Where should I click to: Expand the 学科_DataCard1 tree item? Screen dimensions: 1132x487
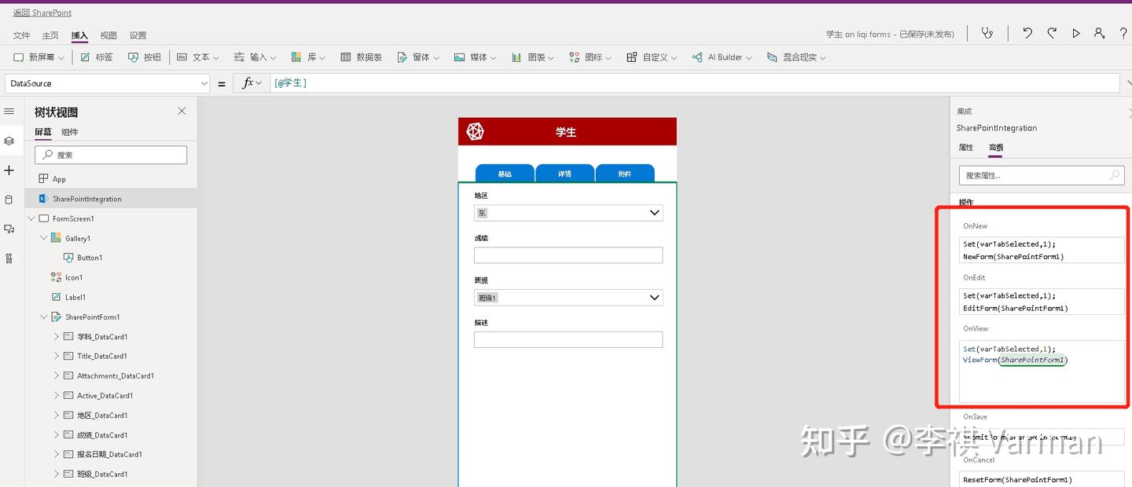(x=55, y=336)
